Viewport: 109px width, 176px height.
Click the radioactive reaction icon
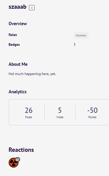14,163
